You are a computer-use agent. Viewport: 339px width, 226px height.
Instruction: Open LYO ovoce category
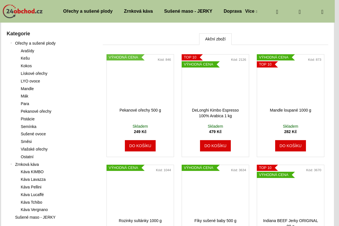30,81
